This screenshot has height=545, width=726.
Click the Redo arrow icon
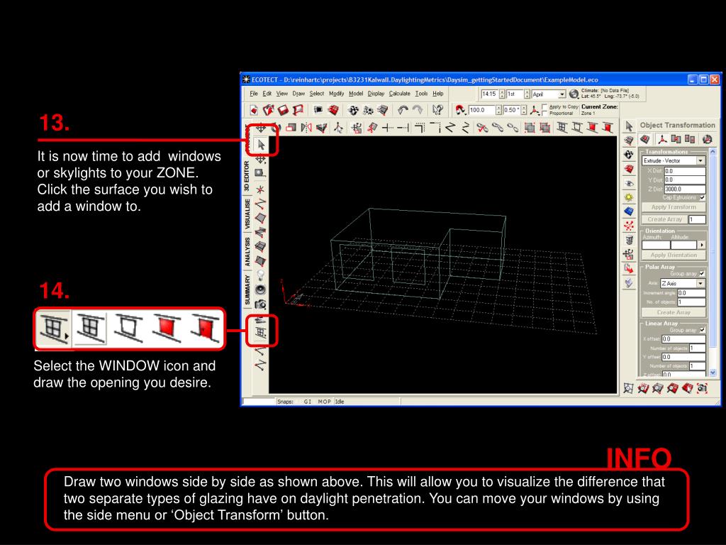point(418,110)
